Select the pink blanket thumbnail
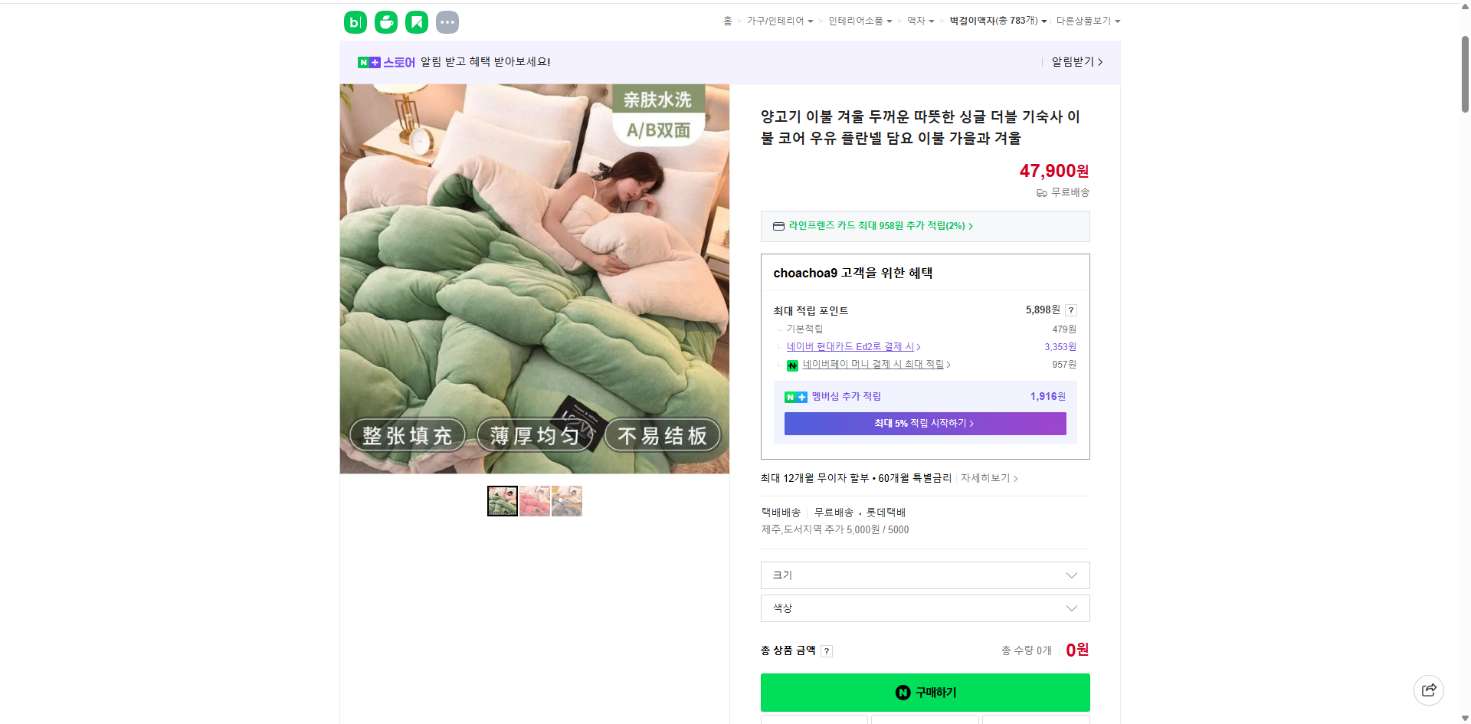This screenshot has height=724, width=1471. point(534,500)
